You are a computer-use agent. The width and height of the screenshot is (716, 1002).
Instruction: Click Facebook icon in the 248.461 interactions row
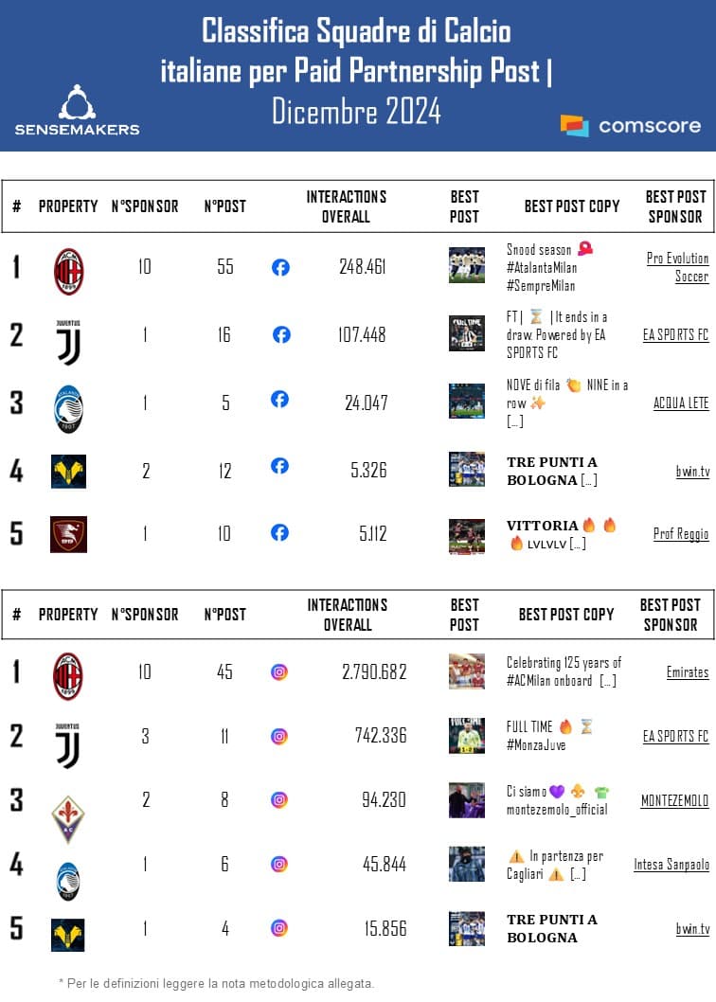pyautogui.click(x=280, y=267)
